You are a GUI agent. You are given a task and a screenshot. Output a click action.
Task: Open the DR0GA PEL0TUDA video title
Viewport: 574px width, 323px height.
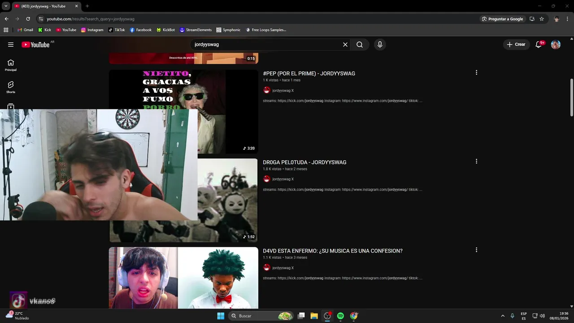click(x=304, y=162)
